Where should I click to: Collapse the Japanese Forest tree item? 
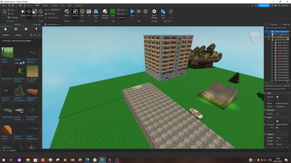click(269, 40)
